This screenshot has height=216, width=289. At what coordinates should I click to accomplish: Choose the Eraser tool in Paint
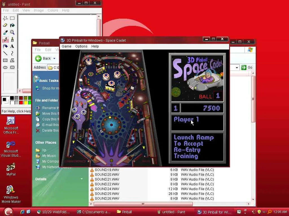(x=5, y=25)
